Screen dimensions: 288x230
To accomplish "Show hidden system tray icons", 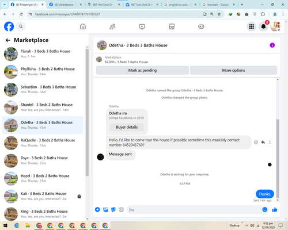I will pos(247,225).
